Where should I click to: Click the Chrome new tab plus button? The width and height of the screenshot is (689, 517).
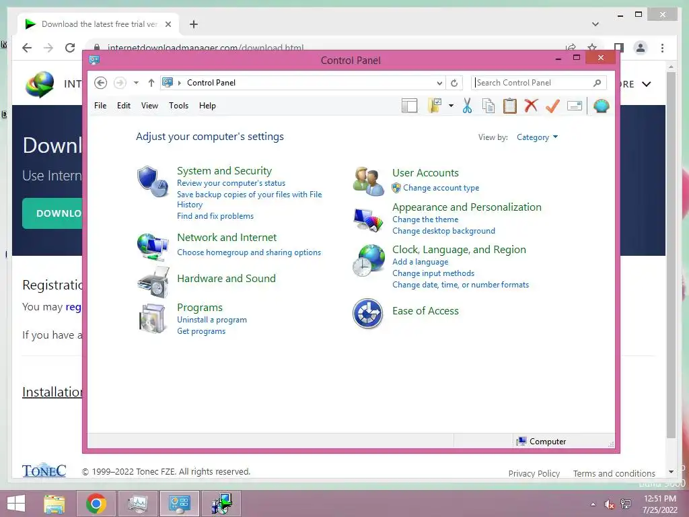click(x=193, y=24)
